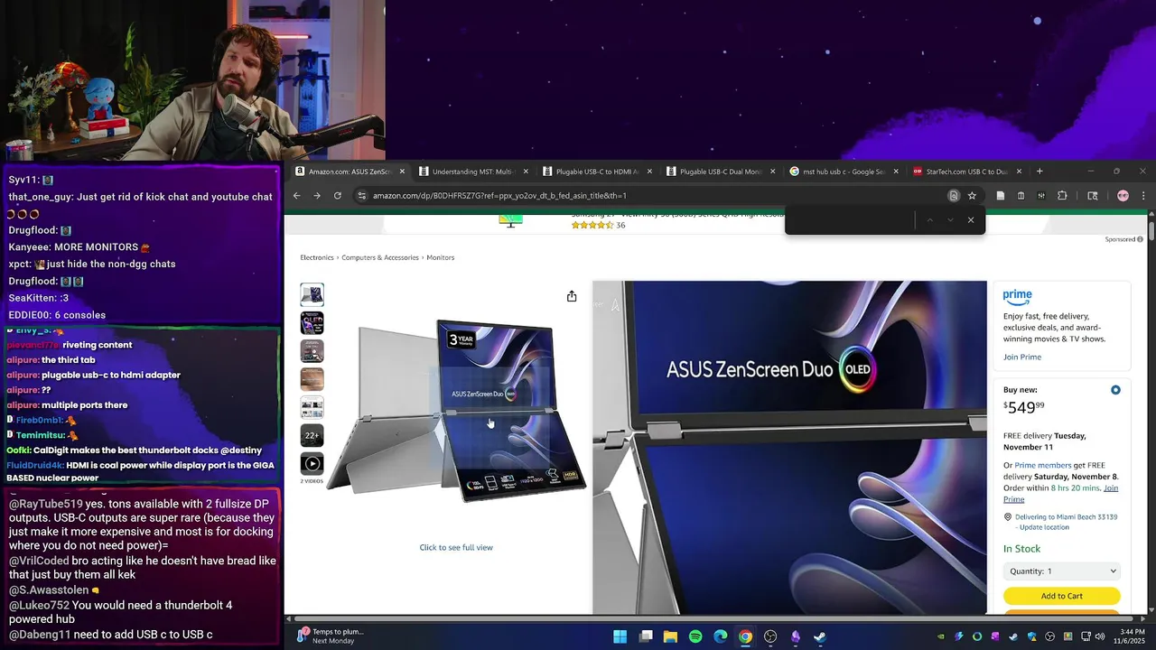Open Prime members link
This screenshot has height=650, width=1156.
pyautogui.click(x=1042, y=466)
